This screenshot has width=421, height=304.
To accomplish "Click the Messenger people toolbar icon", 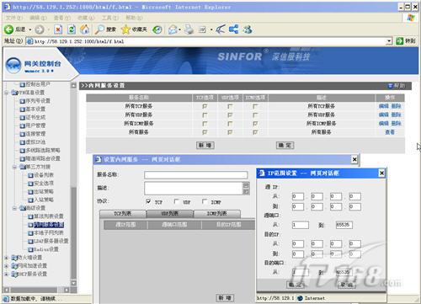I will (248, 29).
